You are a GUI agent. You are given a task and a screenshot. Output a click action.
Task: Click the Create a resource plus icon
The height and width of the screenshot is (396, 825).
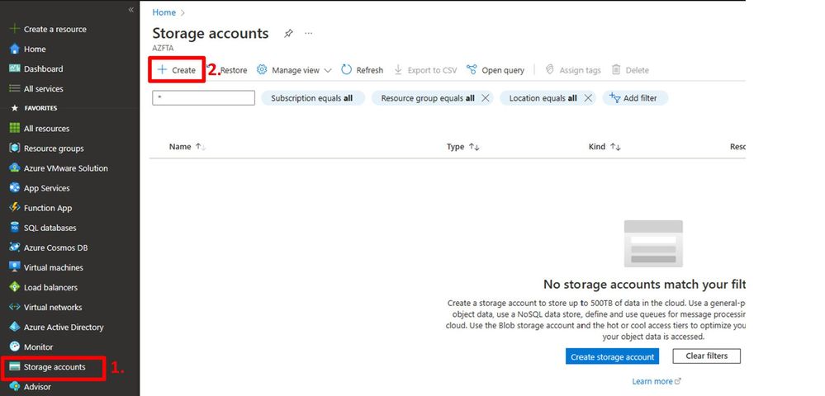pyautogui.click(x=15, y=29)
